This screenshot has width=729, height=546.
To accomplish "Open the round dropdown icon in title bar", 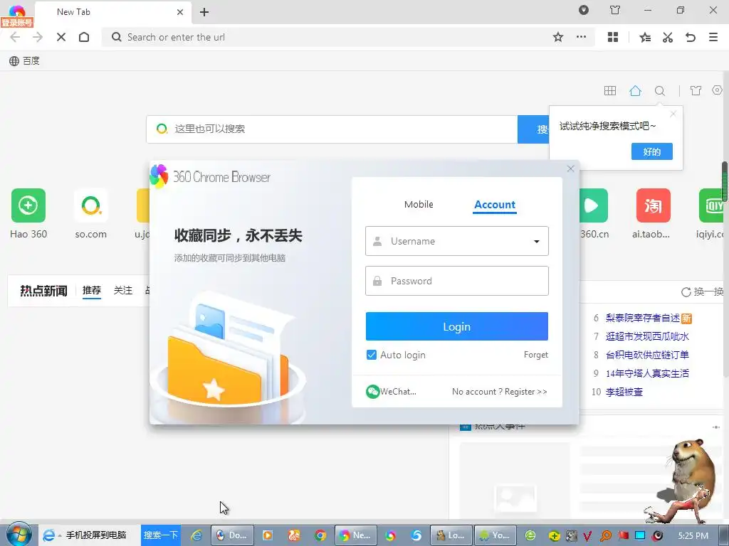I will (x=584, y=10).
